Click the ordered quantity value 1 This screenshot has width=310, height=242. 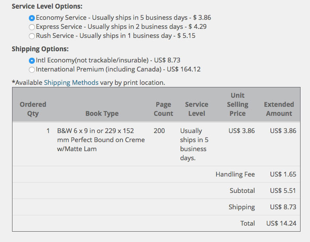click(x=48, y=130)
